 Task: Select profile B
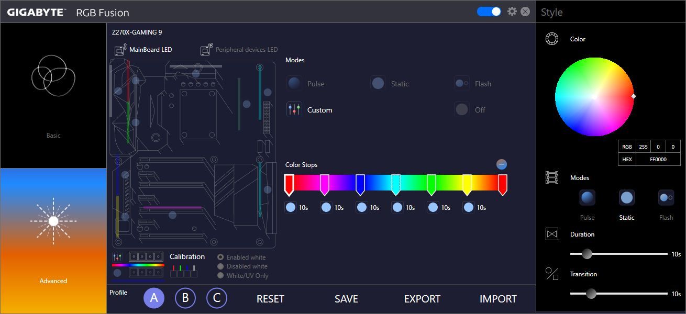185,298
